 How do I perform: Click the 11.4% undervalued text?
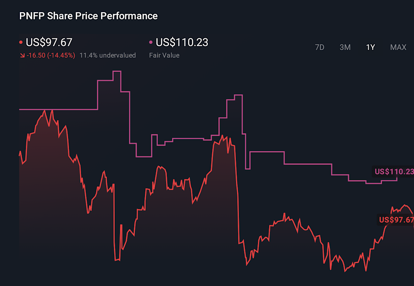tap(108, 55)
